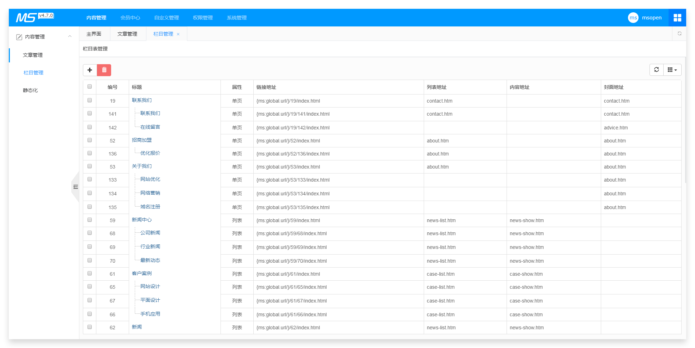695x348 pixels.
Task: Open 优化报价 column link
Action: pos(150,153)
